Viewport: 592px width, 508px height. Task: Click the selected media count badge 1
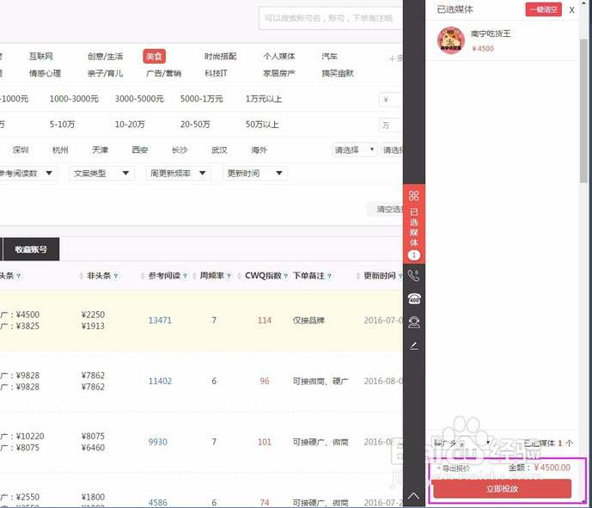[x=414, y=255]
